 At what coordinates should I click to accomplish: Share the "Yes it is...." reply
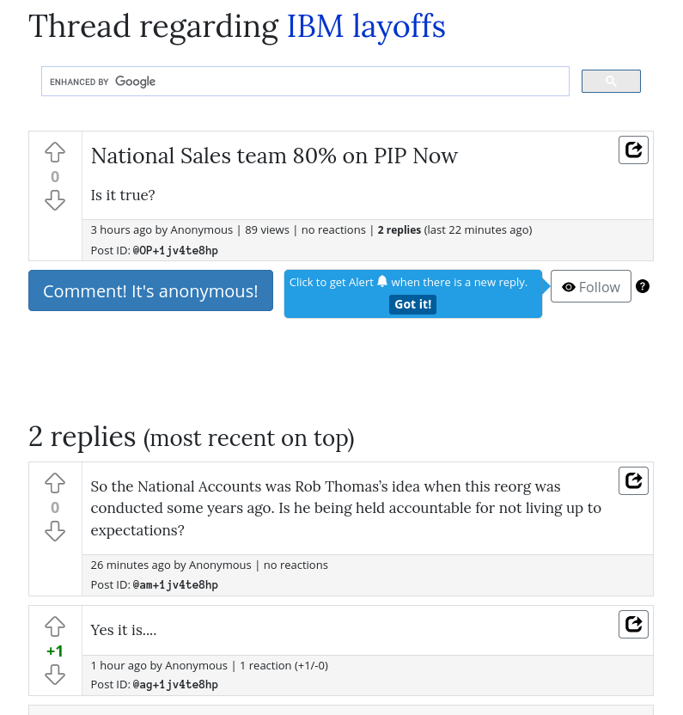pos(633,624)
